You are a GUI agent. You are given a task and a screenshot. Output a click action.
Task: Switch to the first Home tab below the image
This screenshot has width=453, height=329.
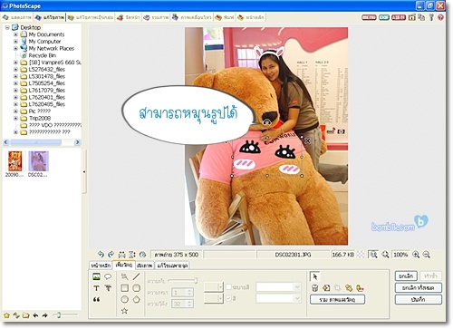(x=101, y=266)
